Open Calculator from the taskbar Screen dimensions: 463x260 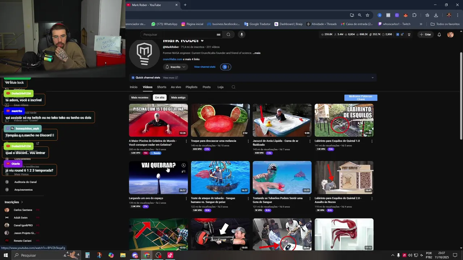[87, 255]
